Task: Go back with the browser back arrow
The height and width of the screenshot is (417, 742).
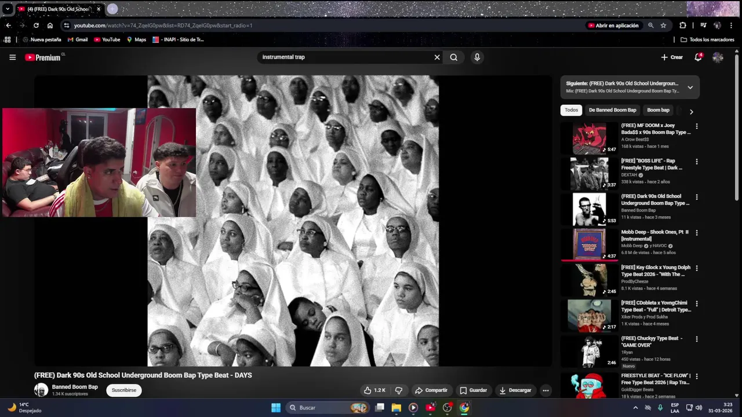Action: (8, 25)
